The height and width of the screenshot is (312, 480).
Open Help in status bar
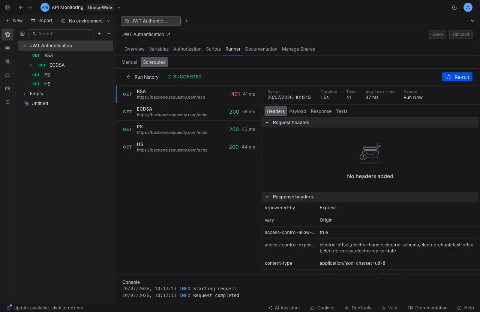(465, 308)
